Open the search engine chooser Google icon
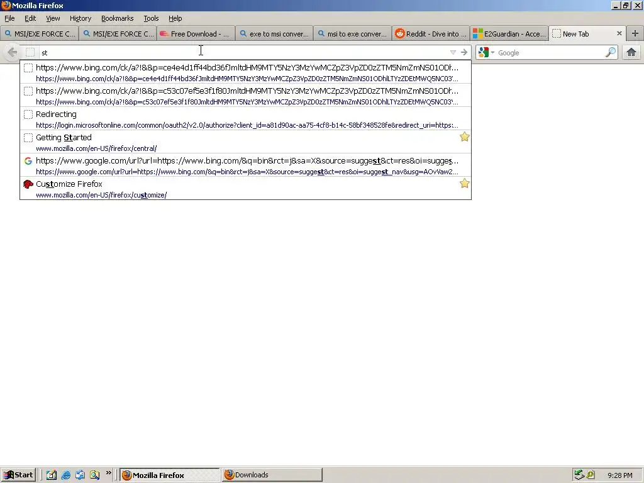Screen dimensions: 644x483 (x=484, y=52)
